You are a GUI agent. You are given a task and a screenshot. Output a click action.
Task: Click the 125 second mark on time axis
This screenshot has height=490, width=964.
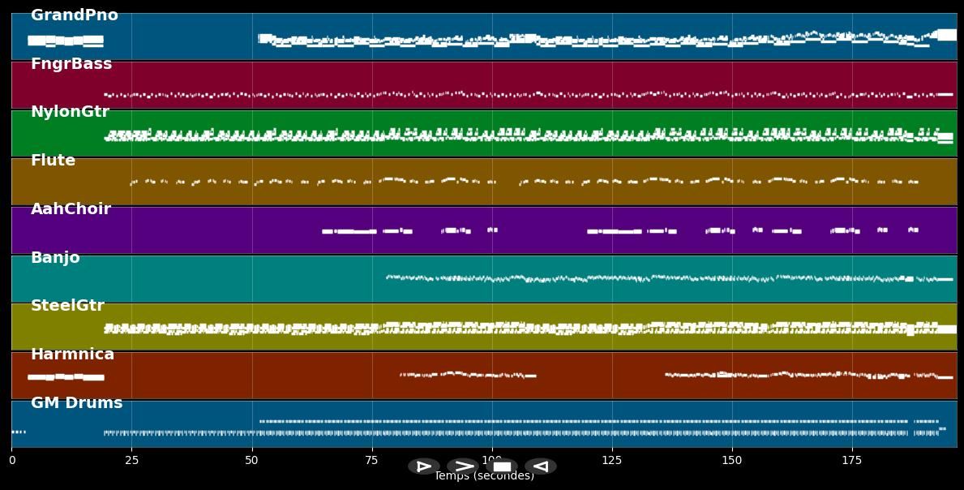click(611, 460)
